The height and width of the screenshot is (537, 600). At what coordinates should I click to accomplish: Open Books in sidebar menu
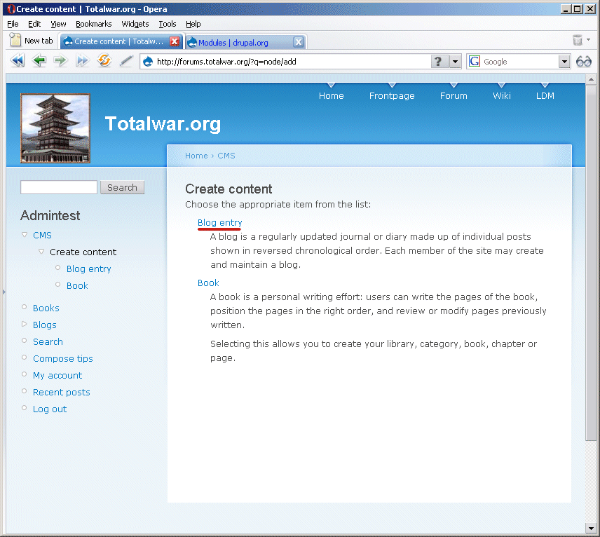pos(46,308)
